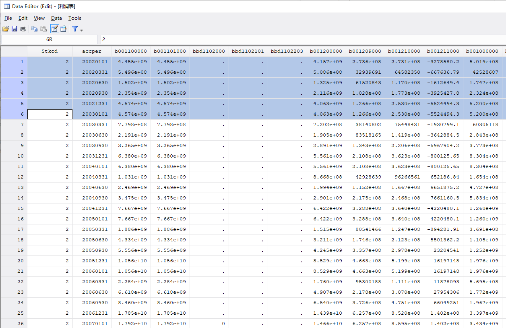Image resolution: width=506 pixels, height=328 pixels.
Task: Open the Tools menu
Action: point(75,18)
